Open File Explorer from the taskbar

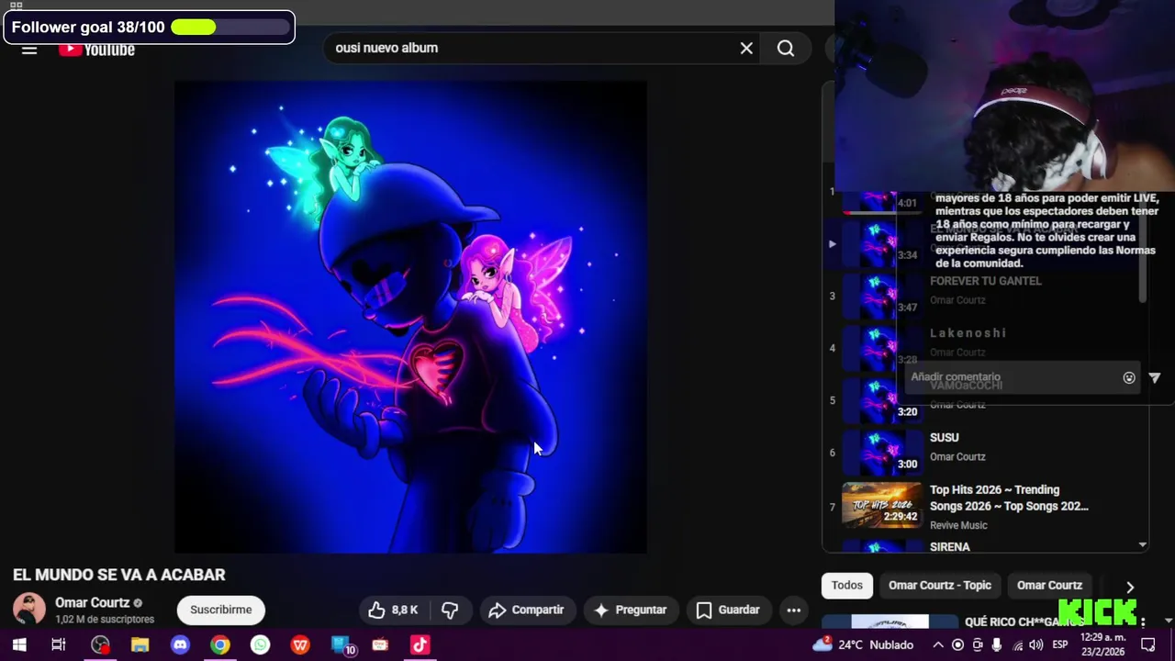(140, 644)
